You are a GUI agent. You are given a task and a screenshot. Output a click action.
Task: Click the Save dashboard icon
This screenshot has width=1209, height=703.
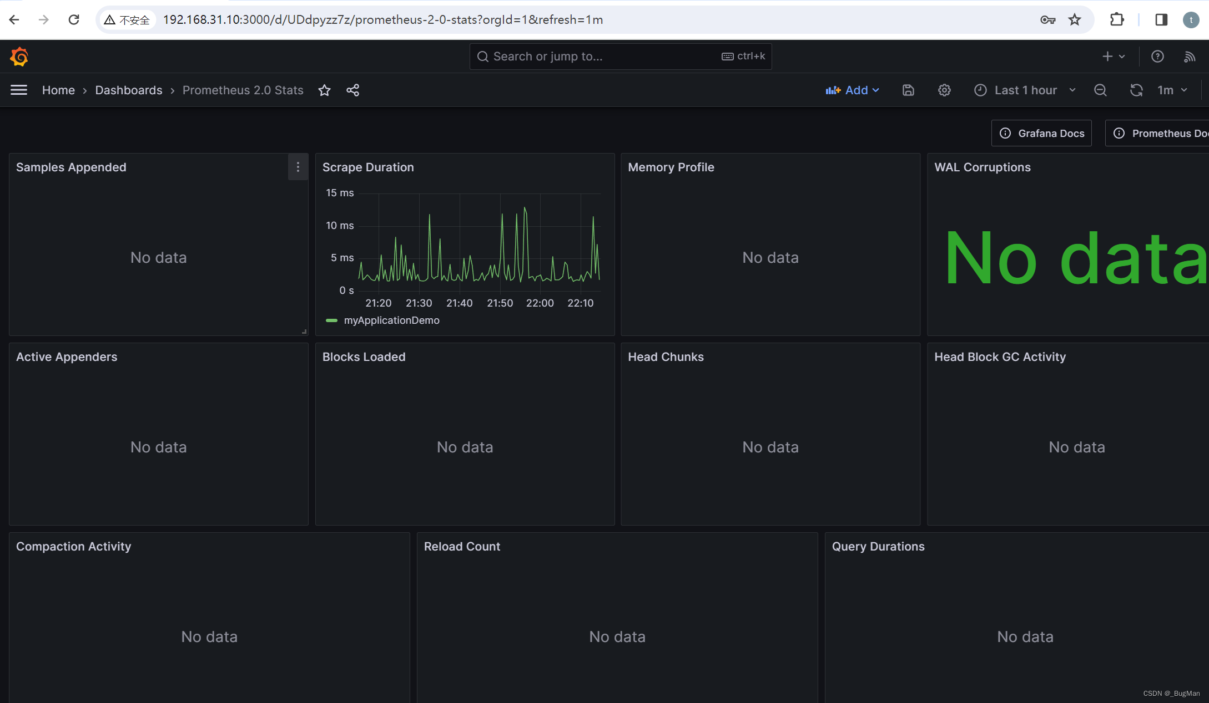coord(909,90)
